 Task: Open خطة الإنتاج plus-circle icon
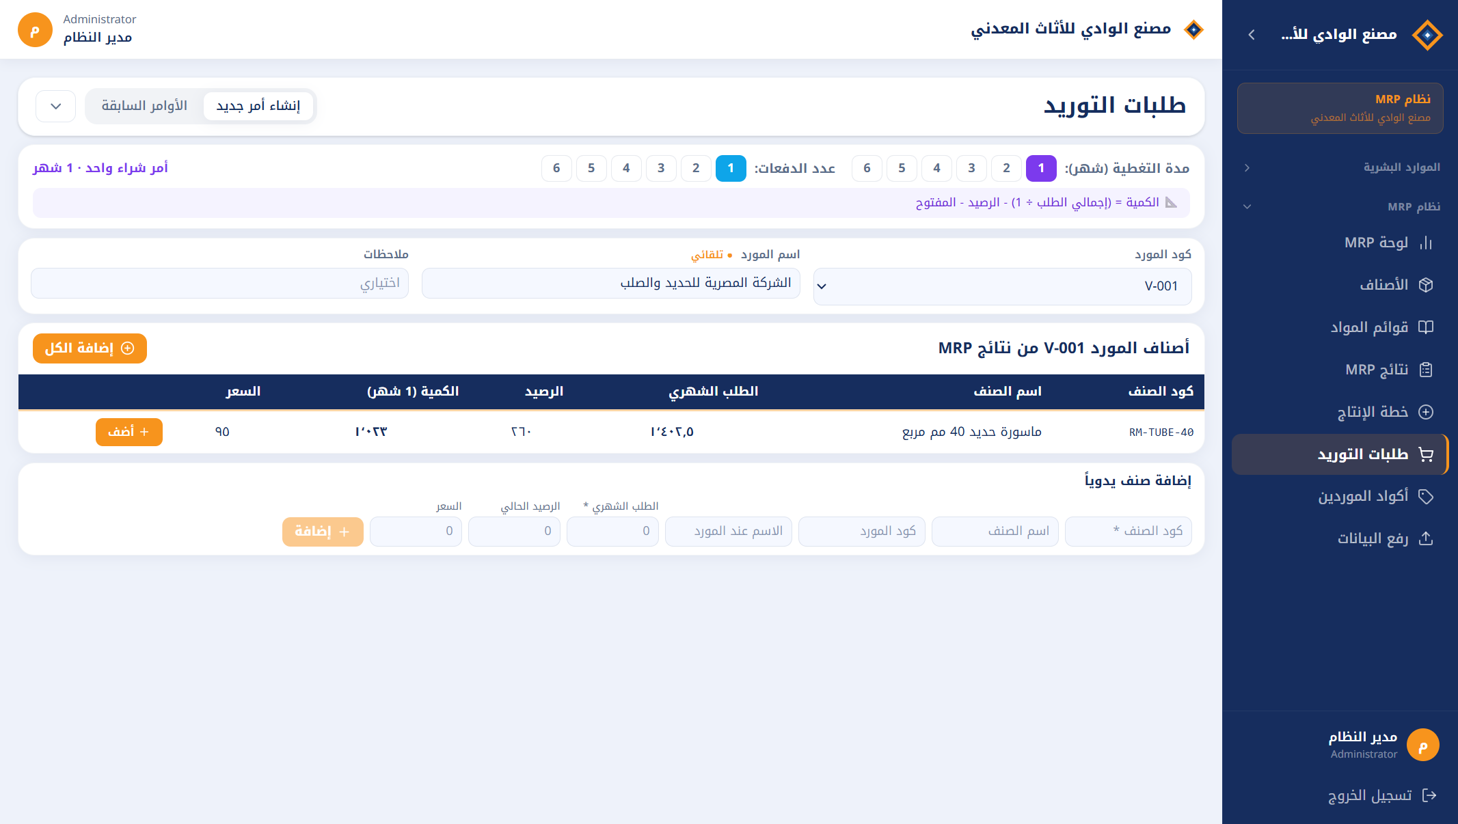1426,412
